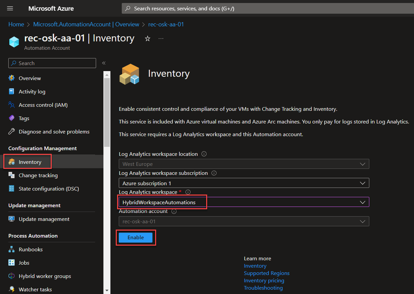Viewport: 414px width, 294px height.
Task: Go to State configuration (DSC)
Action: pyautogui.click(x=49, y=189)
